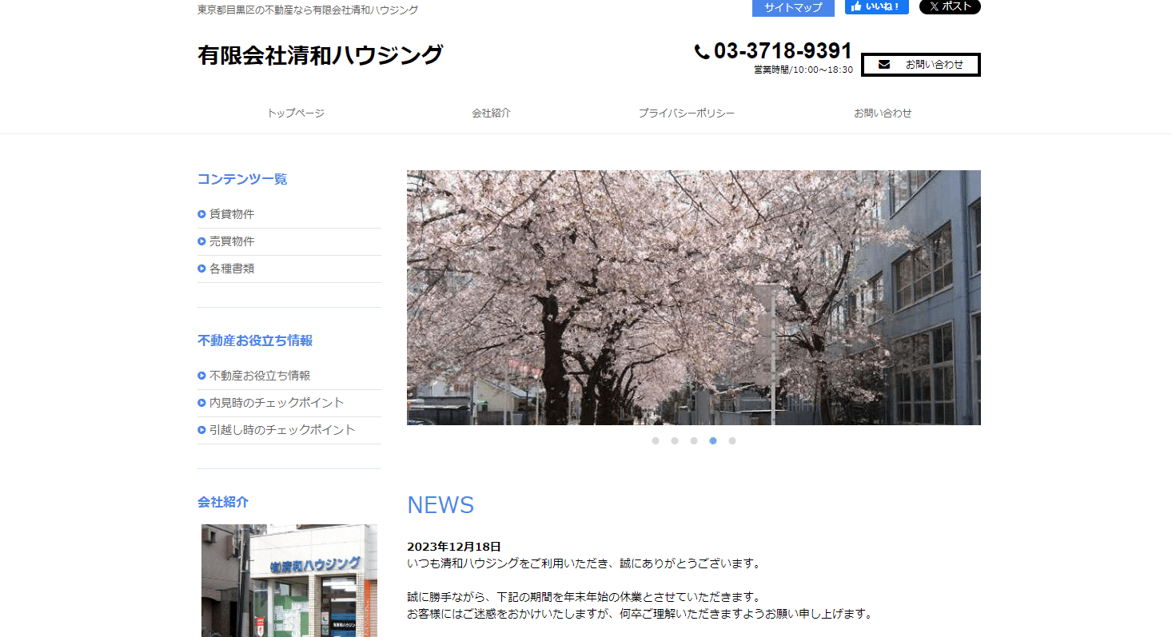Click the 清和ハウジング storefront photo
Image resolution: width=1172 pixels, height=637 pixels.
[289, 580]
